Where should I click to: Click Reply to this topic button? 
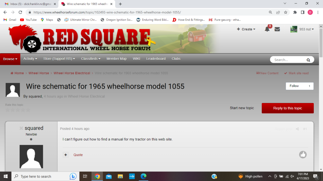(288, 108)
